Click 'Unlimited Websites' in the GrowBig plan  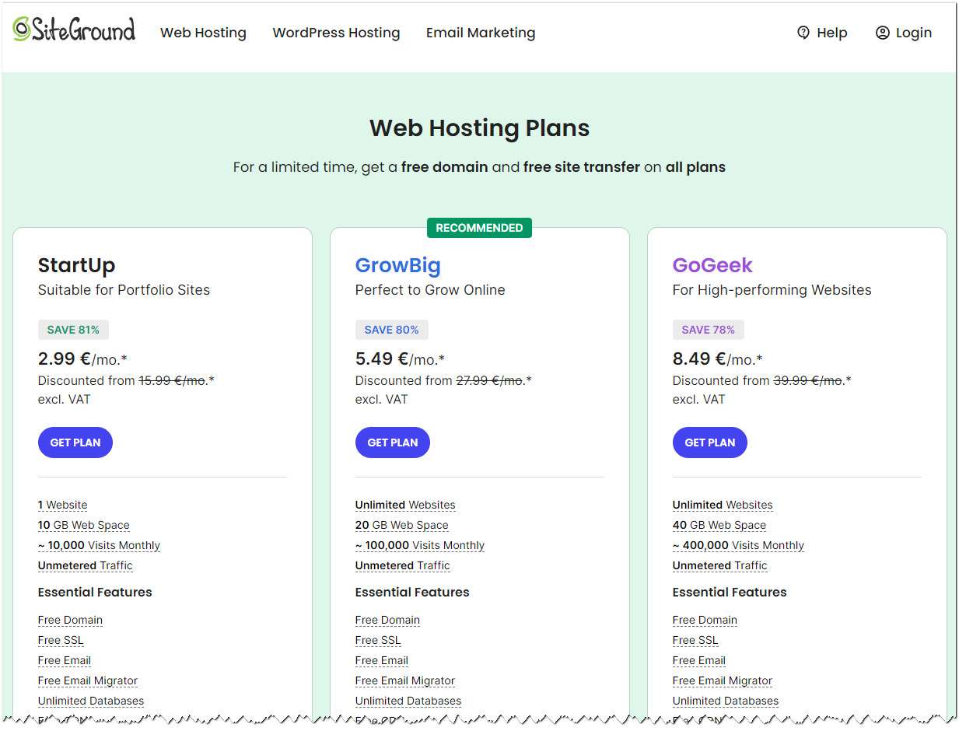pyautogui.click(x=405, y=505)
